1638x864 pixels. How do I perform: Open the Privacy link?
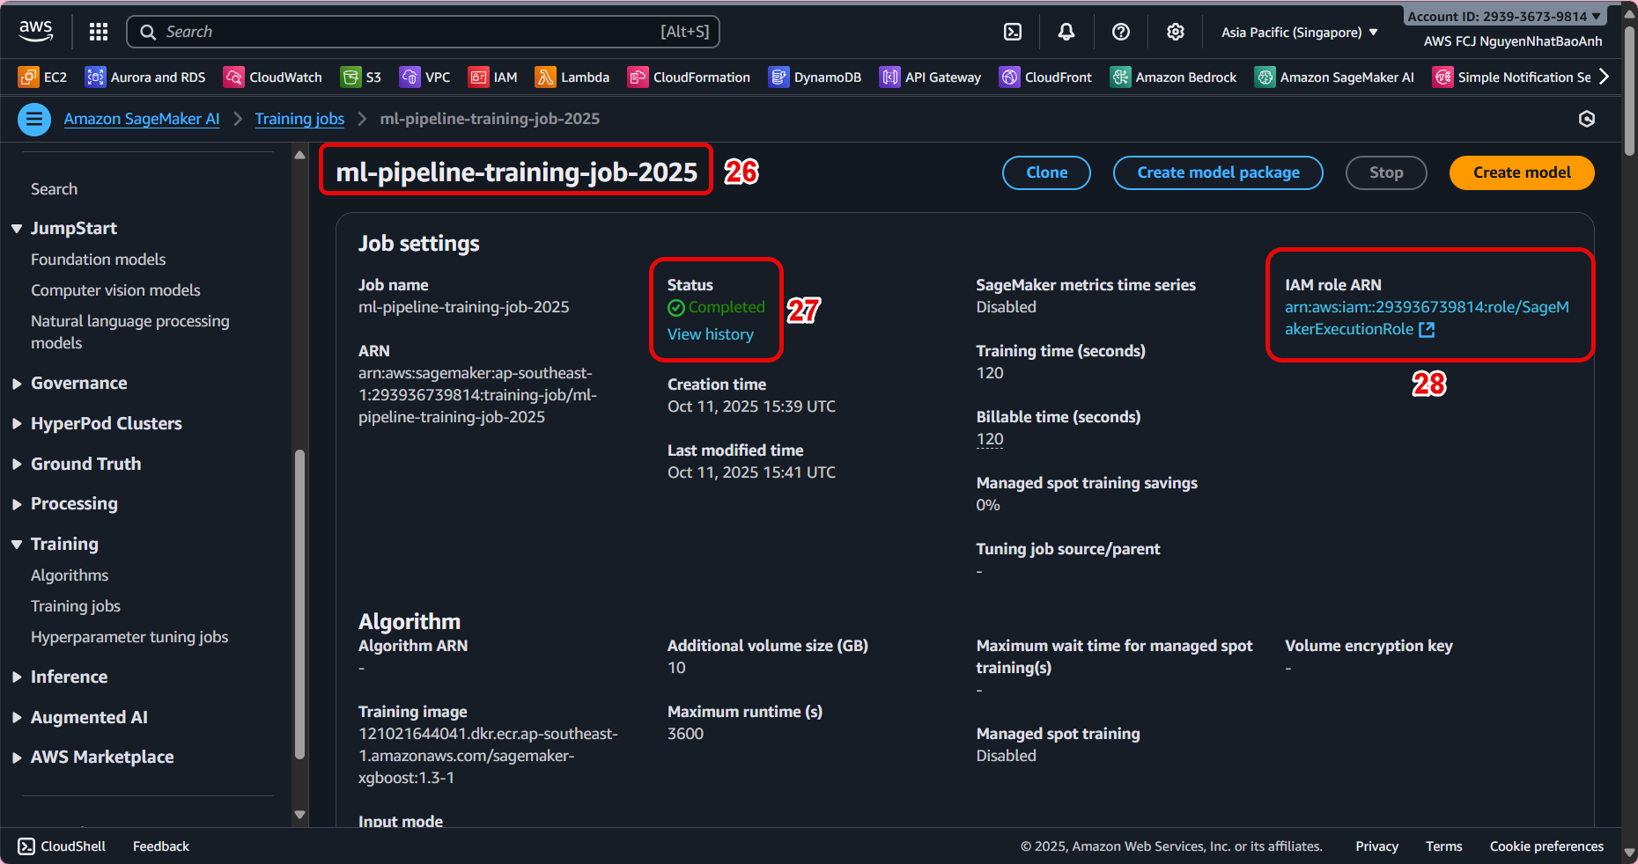click(1377, 846)
